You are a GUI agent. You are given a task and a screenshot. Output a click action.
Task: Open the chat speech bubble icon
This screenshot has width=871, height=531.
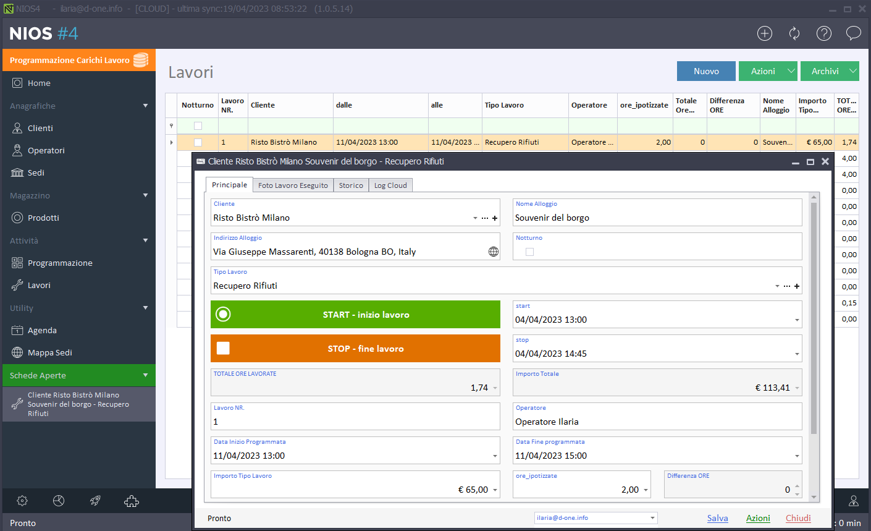[x=853, y=33]
